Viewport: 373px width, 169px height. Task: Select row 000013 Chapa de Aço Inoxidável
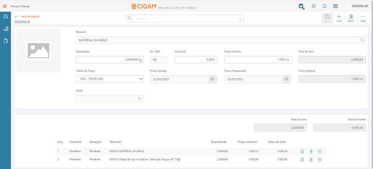point(191,160)
